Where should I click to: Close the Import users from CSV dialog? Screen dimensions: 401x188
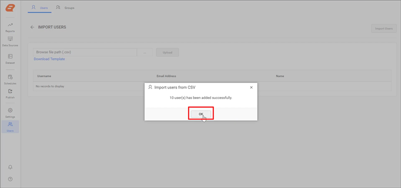(251, 87)
